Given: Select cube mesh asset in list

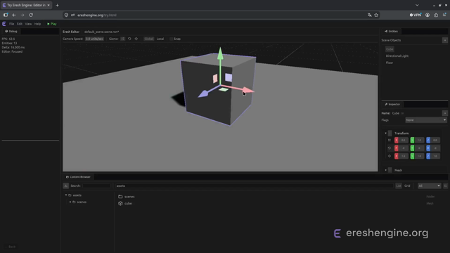Looking at the screenshot, I should (x=128, y=203).
